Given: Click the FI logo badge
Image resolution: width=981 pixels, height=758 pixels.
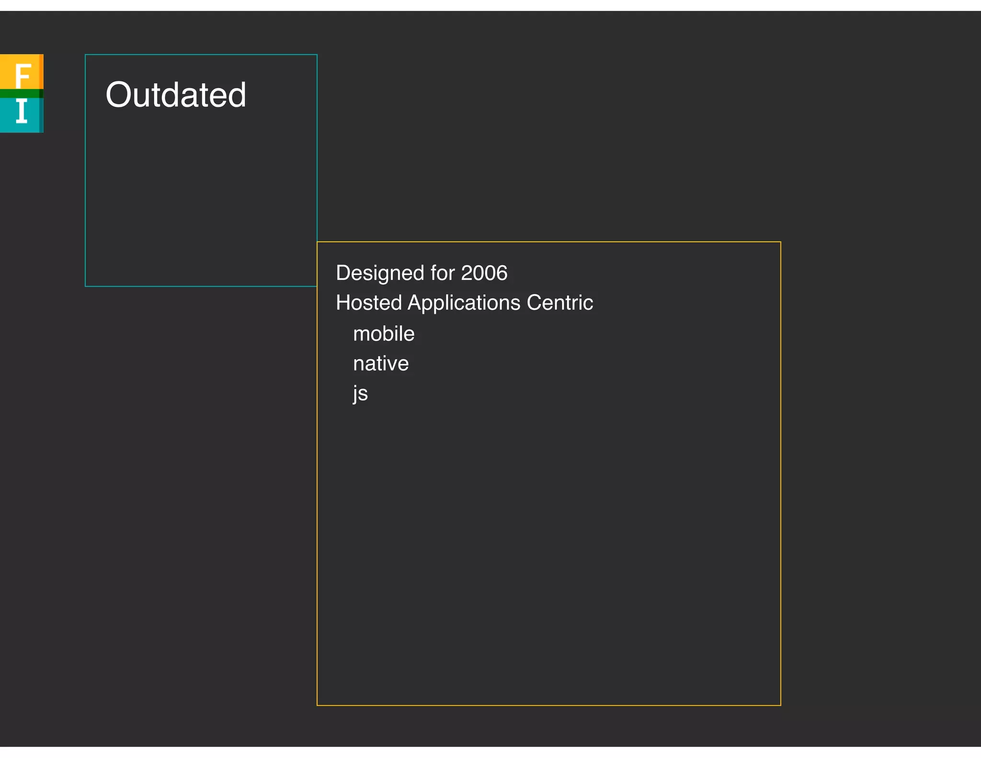Looking at the screenshot, I should 22,93.
